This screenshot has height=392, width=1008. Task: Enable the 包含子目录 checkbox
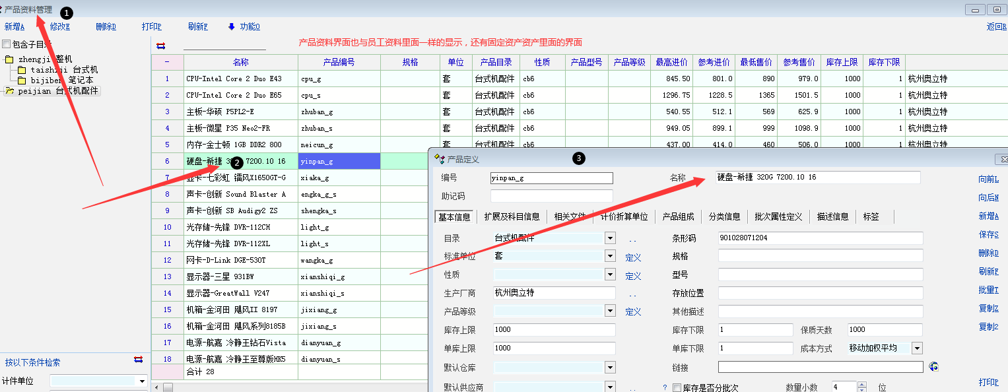click(7, 44)
